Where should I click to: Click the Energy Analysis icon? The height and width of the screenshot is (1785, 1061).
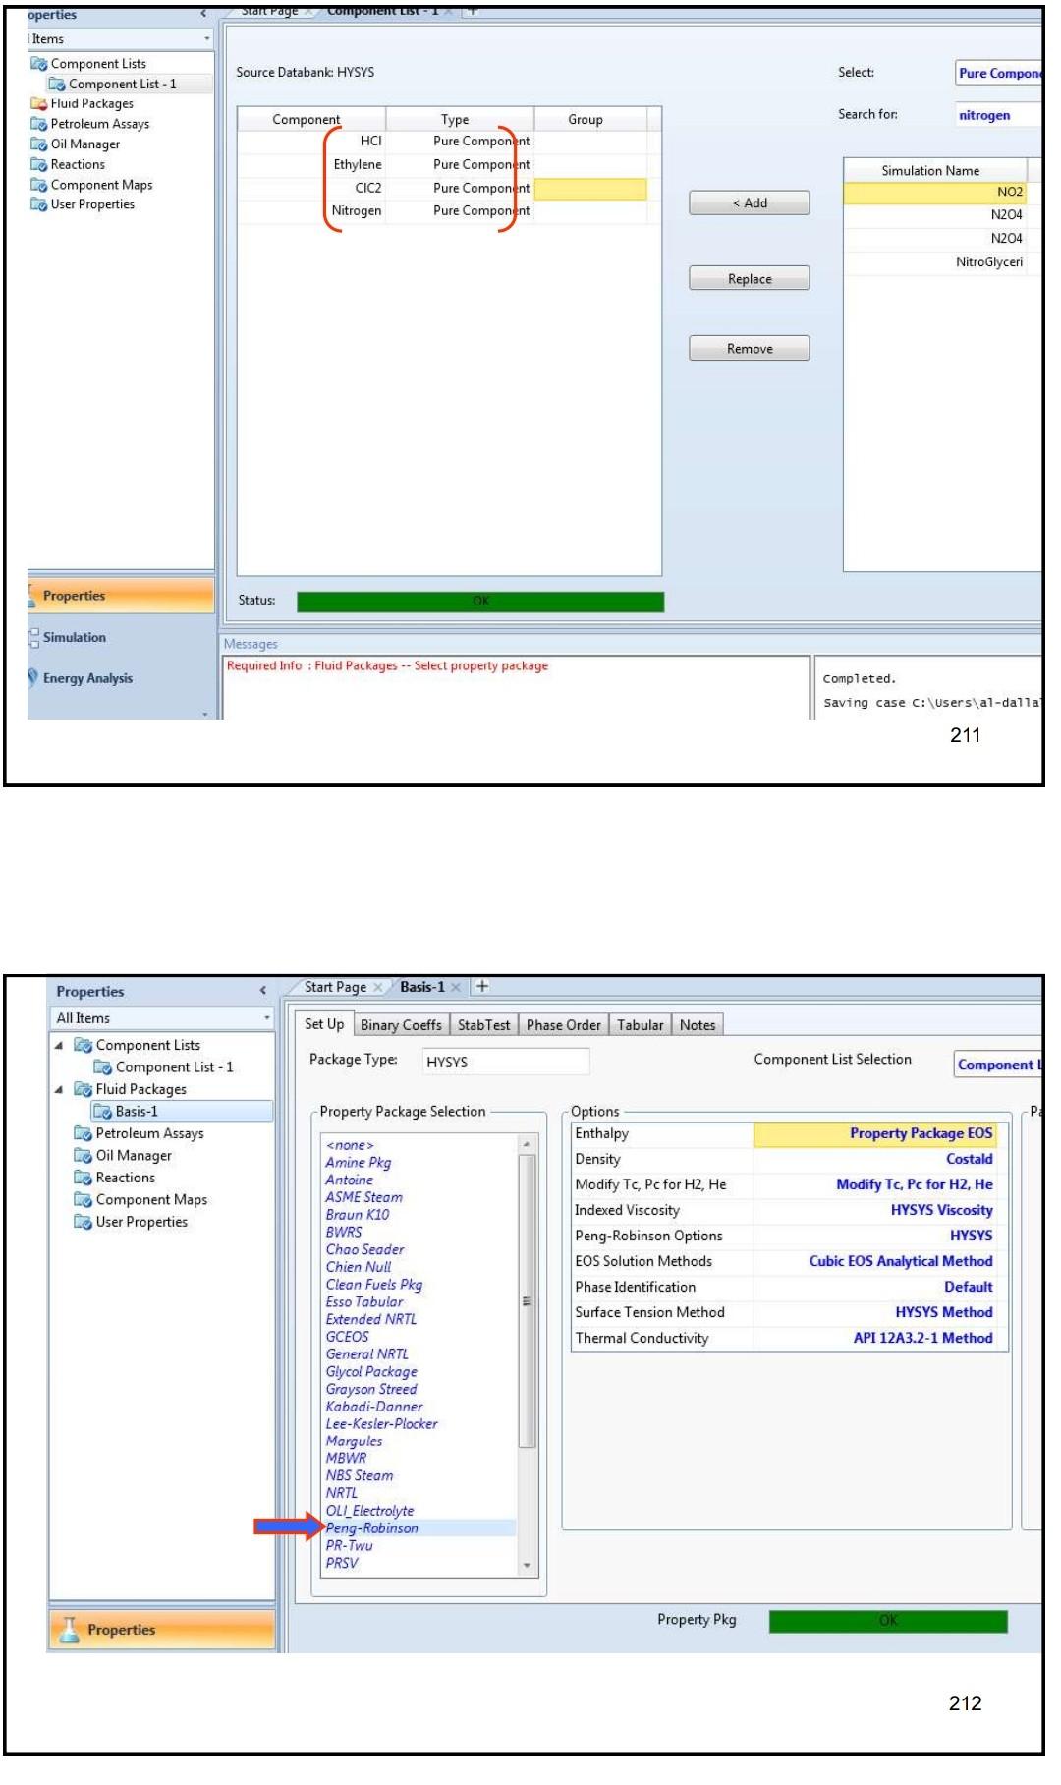pos(33,678)
